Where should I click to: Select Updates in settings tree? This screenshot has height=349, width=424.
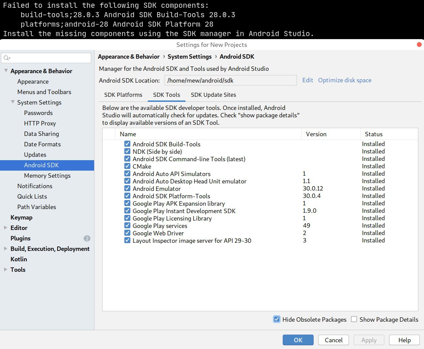pyautogui.click(x=35, y=154)
